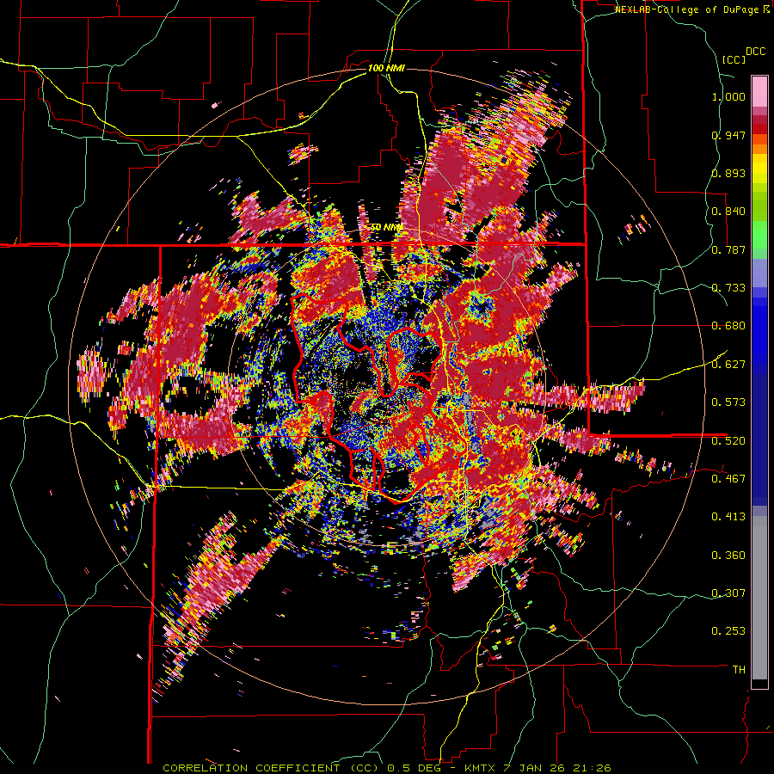Screen dimensions: 774x774
Task: Select the 0.360 scale value
Action: 728,555
